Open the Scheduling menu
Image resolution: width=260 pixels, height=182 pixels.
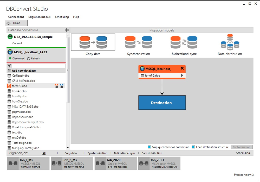click(x=62, y=17)
